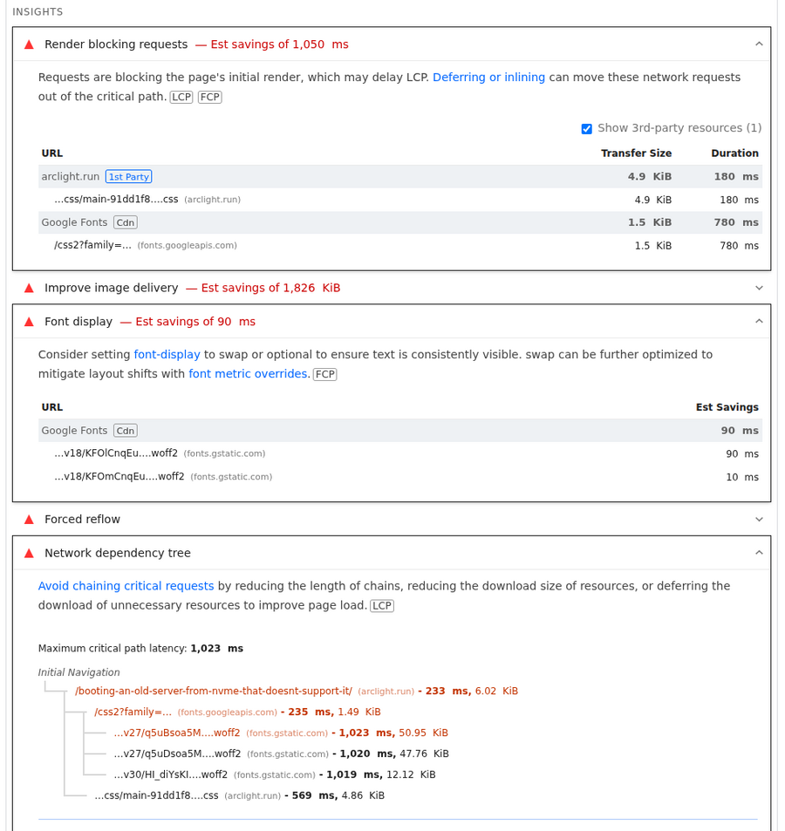Click red warning triangle beside Render blocking requests

click(x=29, y=44)
